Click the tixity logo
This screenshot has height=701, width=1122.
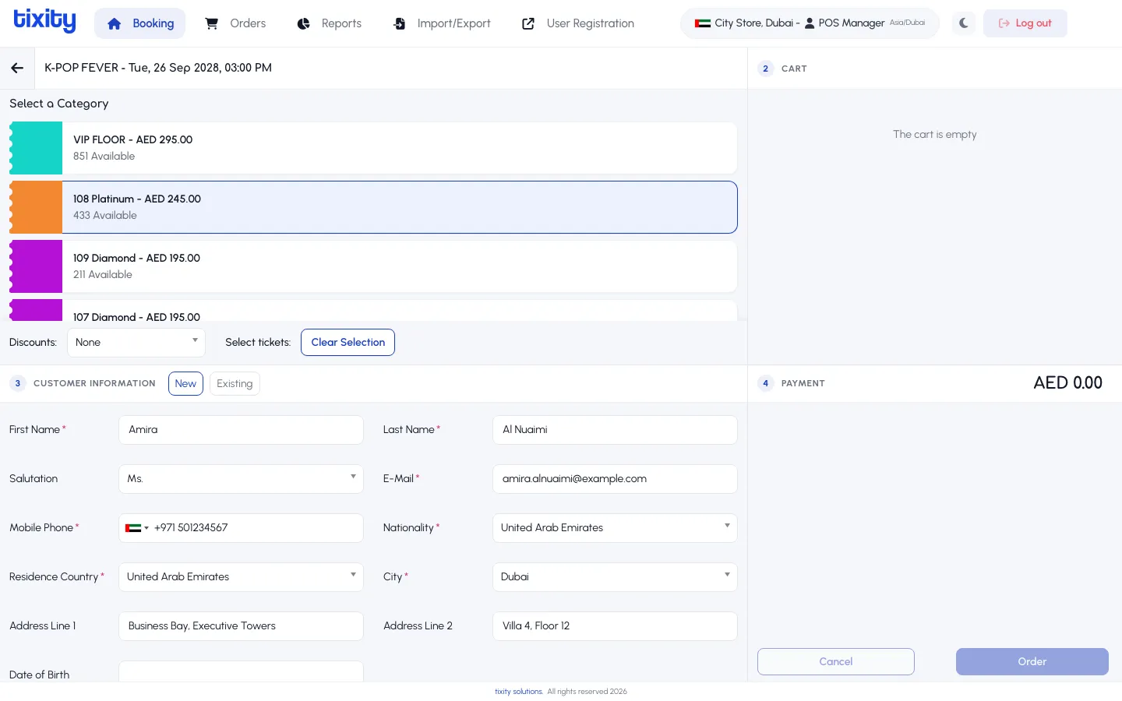click(45, 21)
